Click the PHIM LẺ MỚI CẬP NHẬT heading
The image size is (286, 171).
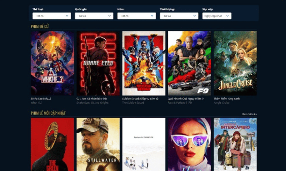click(48, 113)
